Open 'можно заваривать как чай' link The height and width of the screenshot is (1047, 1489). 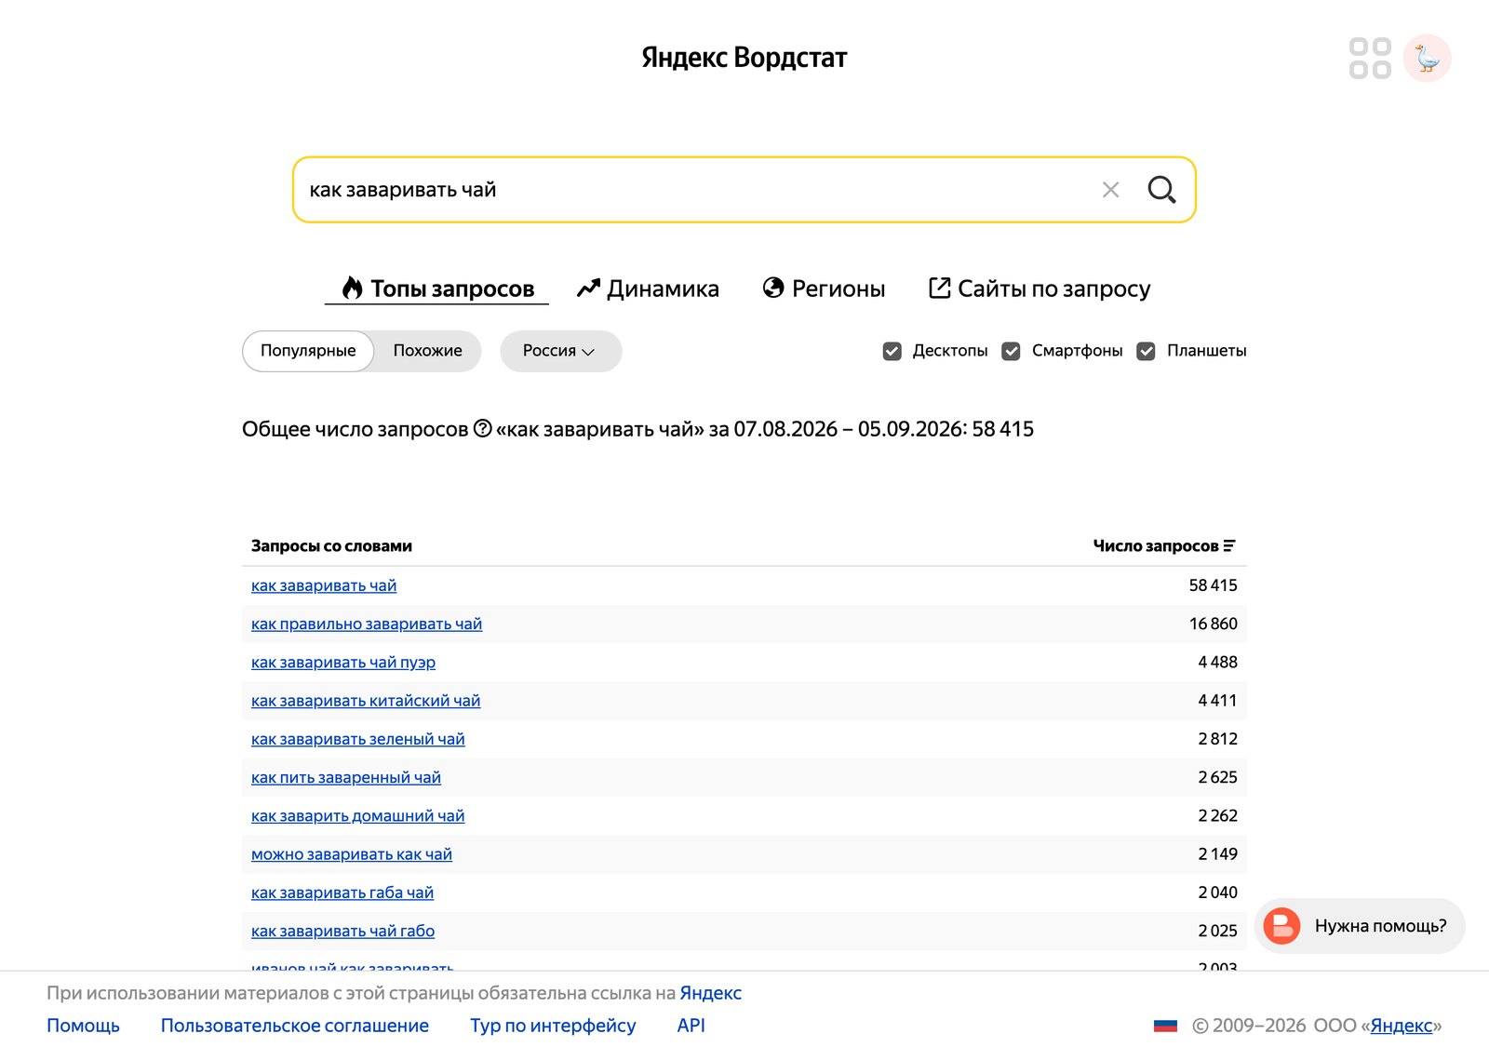point(352,853)
